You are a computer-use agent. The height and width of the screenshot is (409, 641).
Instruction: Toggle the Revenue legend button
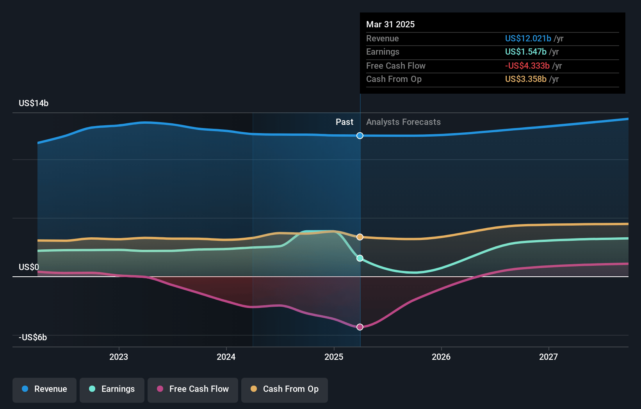[x=45, y=389]
